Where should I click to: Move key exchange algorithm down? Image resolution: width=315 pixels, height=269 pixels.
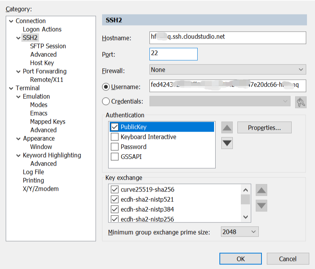tap(261, 206)
